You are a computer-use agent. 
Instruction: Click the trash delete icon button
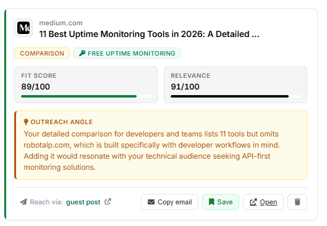(297, 202)
